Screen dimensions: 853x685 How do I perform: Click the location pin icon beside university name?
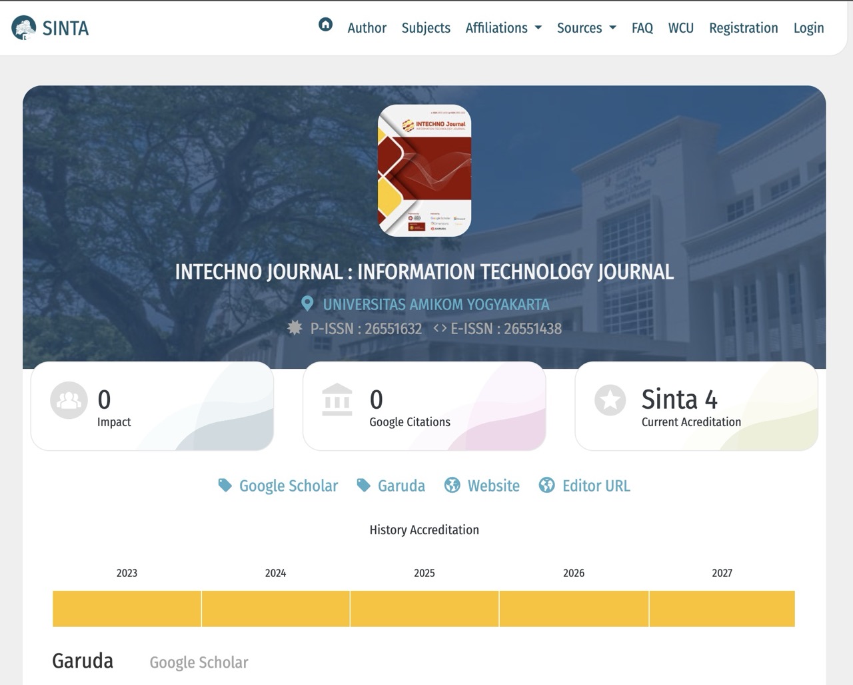[307, 304]
